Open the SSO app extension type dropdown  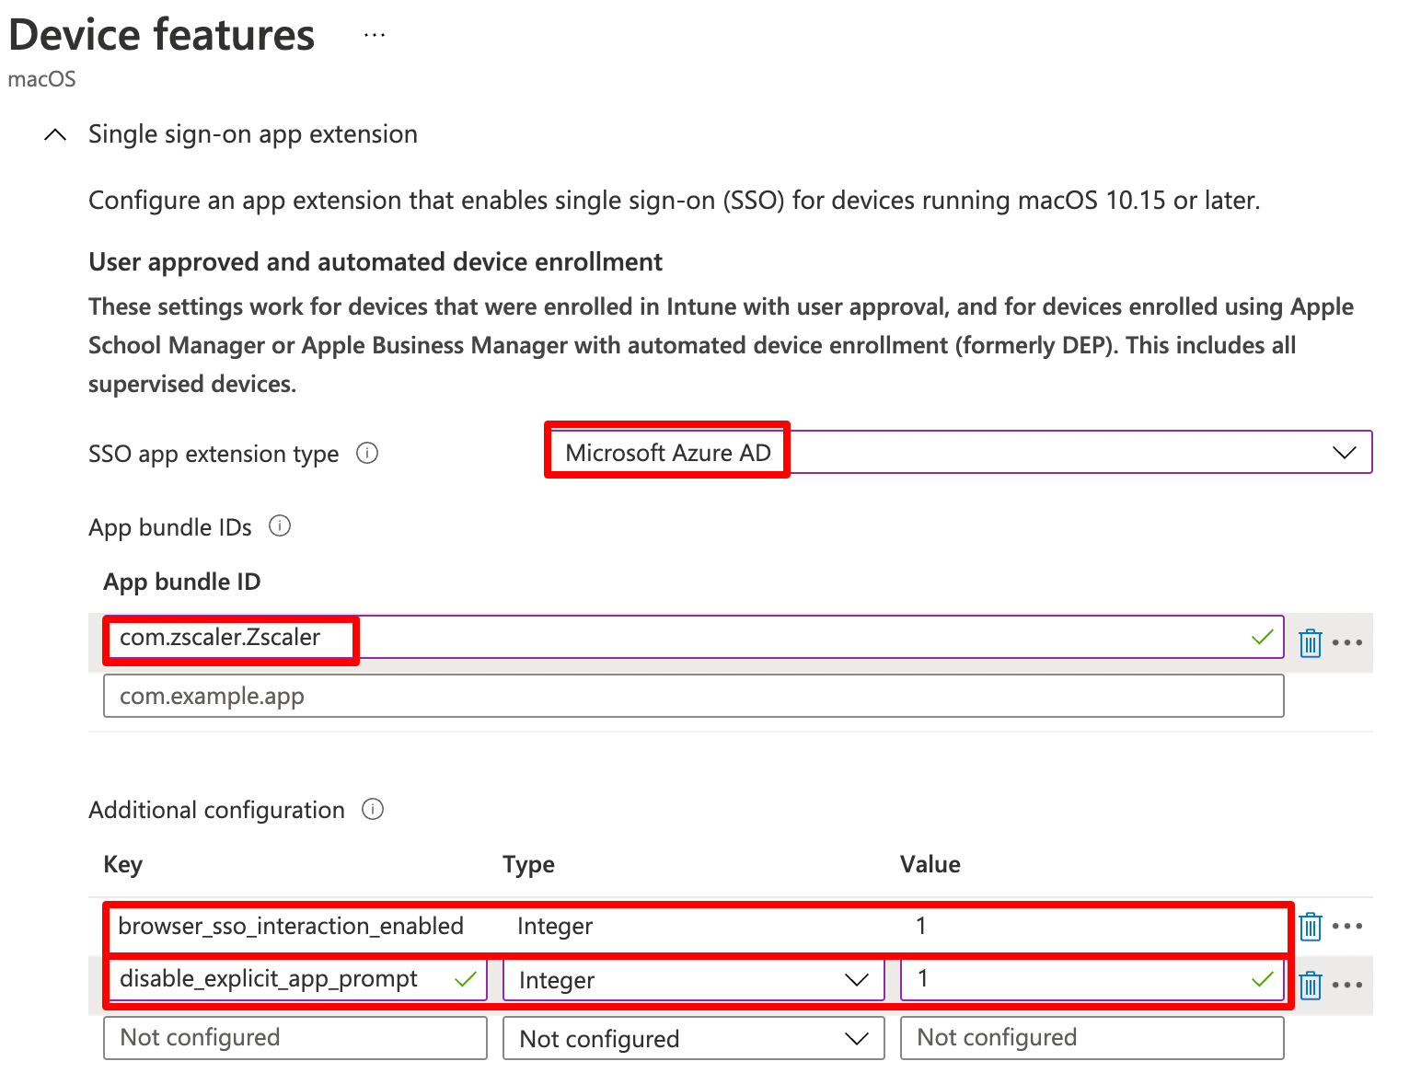pyautogui.click(x=1344, y=452)
